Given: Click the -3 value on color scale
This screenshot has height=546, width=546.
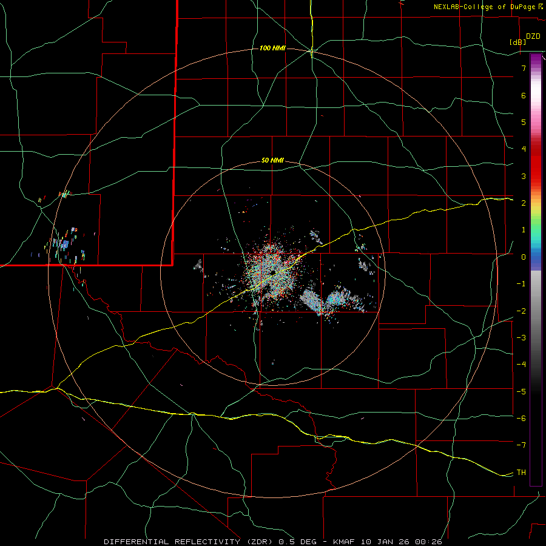Looking at the screenshot, I should (521, 338).
